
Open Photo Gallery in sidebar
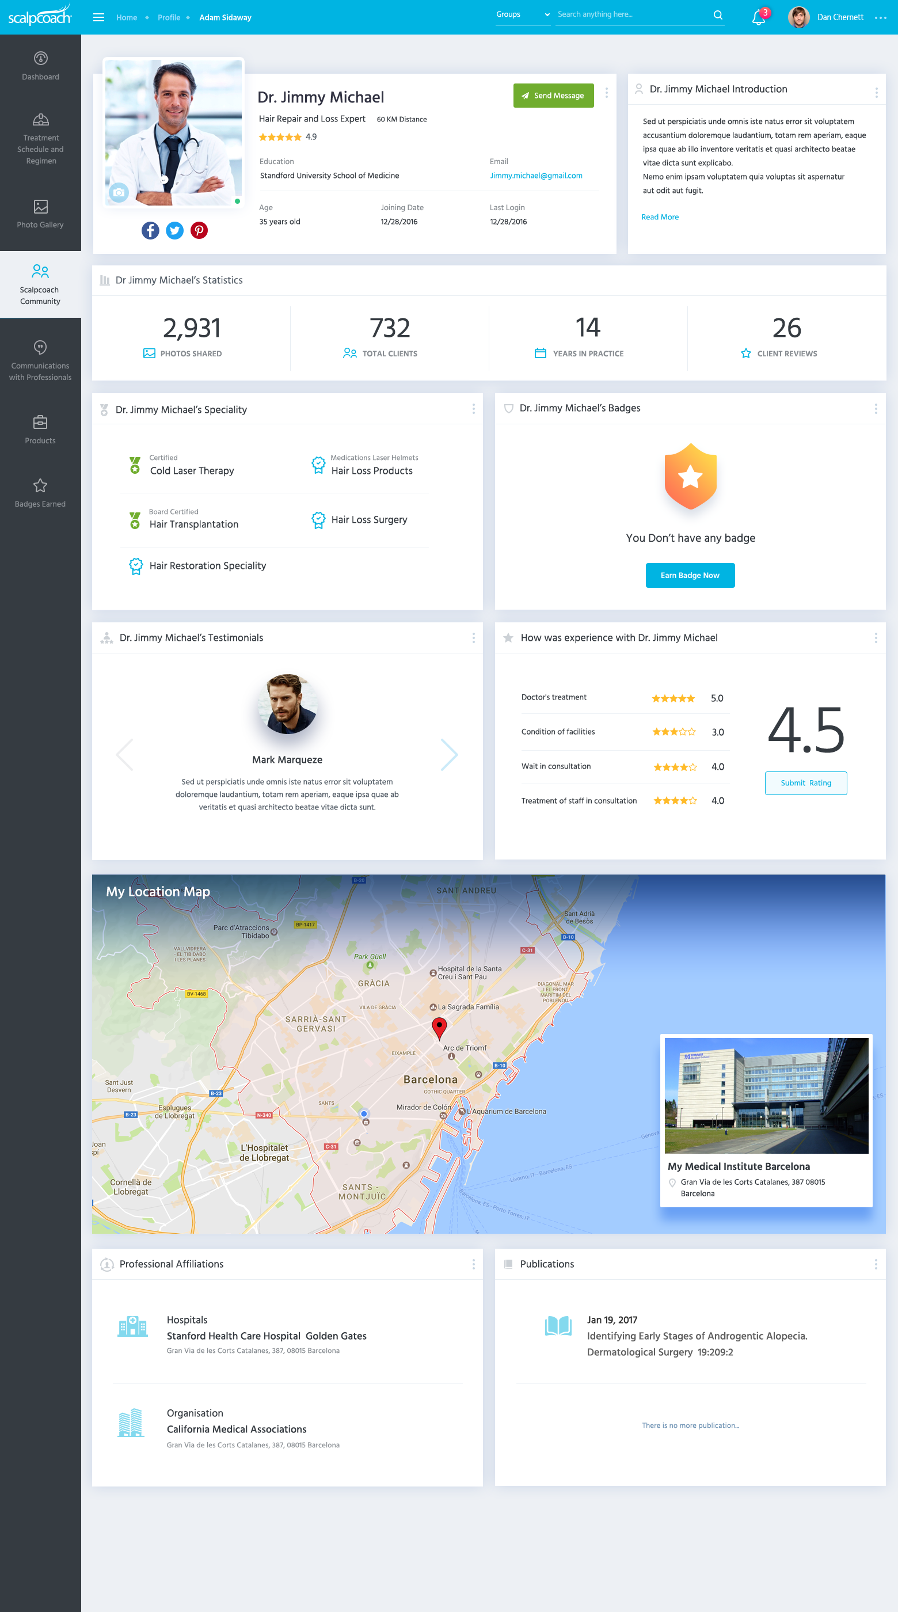(41, 214)
